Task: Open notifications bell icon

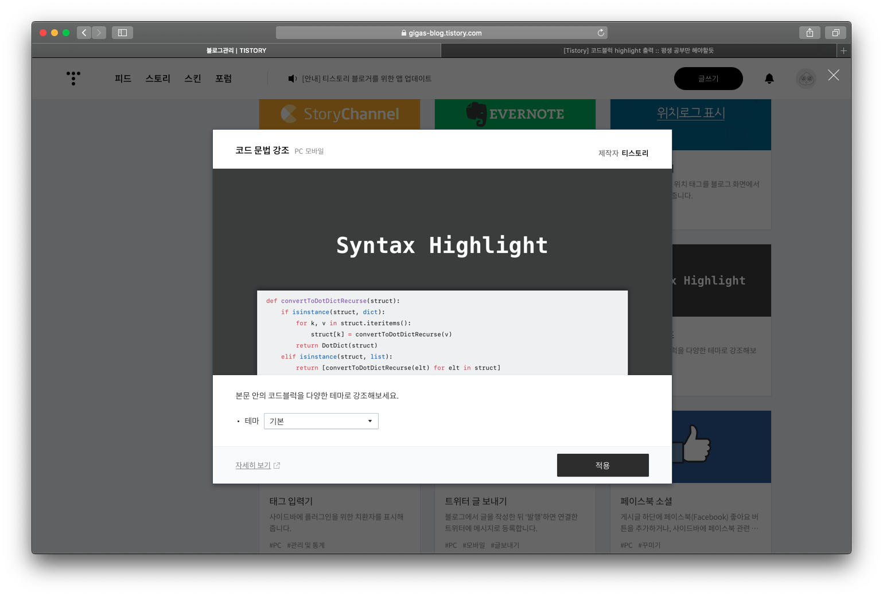Action: 769,79
